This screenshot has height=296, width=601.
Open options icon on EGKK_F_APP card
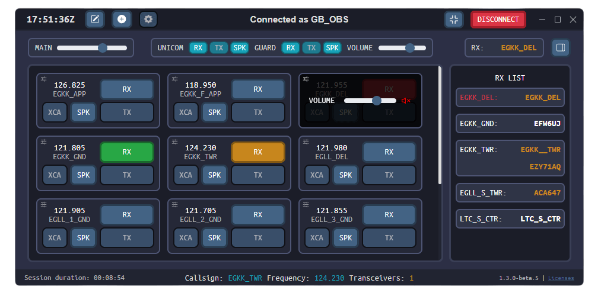point(175,79)
